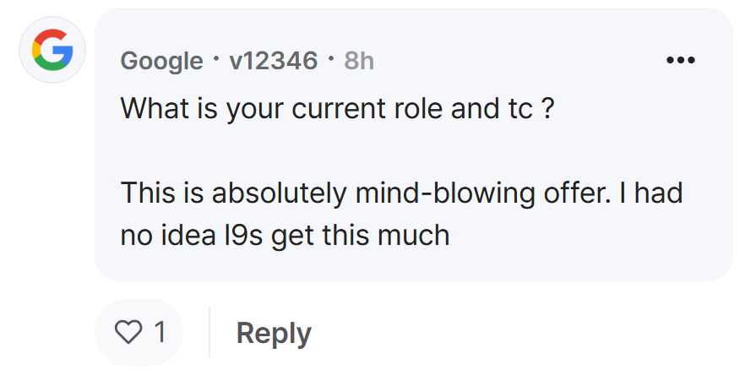Click the text 'no idea l9s get this much'
Viewport: 745px width, 370px height.
[x=285, y=236]
